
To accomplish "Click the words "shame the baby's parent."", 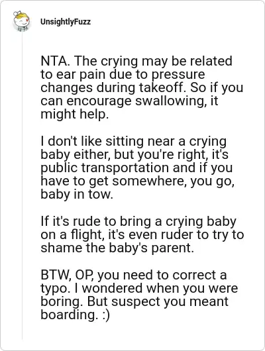I will coord(117,248).
